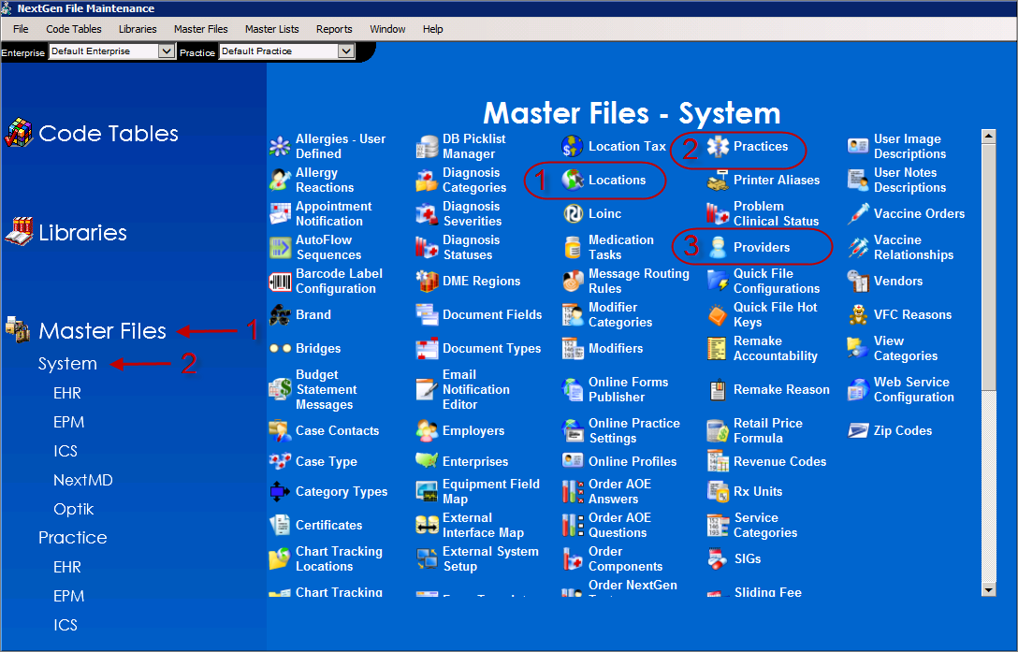Open the Practice dropdown arrow

tap(346, 51)
